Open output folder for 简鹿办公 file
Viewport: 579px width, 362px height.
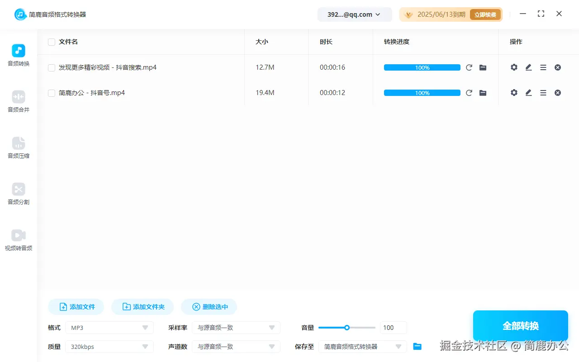coord(483,93)
